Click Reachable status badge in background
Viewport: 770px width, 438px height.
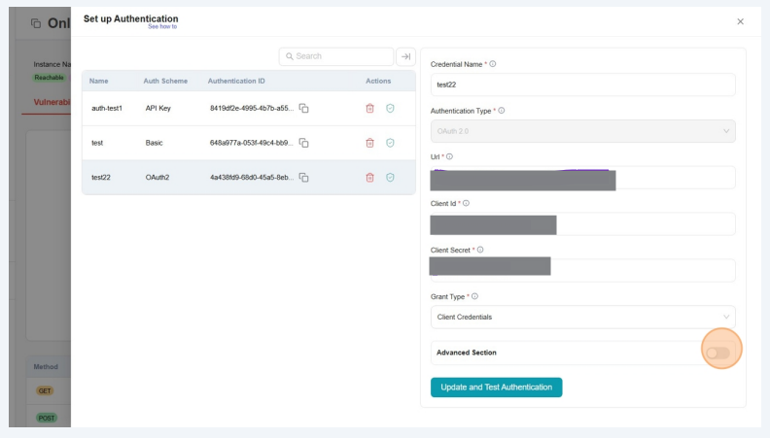click(x=50, y=78)
